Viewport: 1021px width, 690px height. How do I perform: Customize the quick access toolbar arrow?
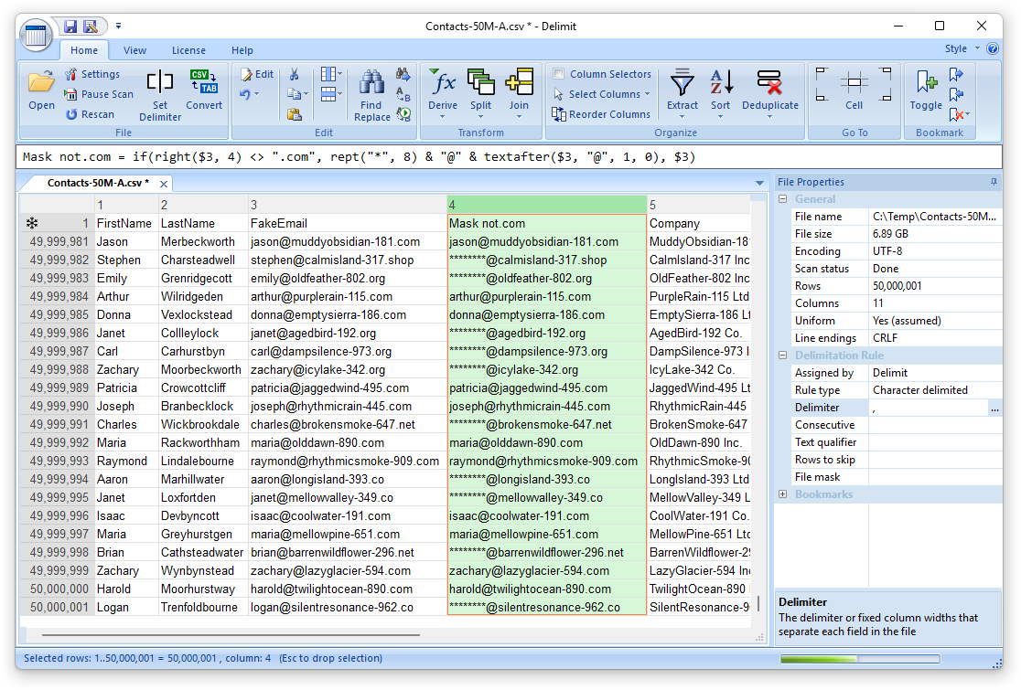point(119,26)
